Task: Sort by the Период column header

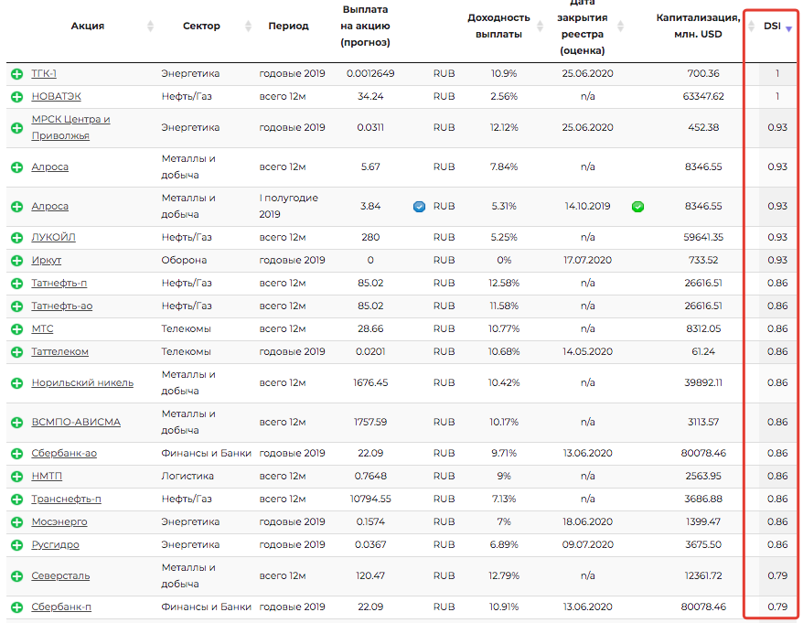Action: (x=288, y=27)
